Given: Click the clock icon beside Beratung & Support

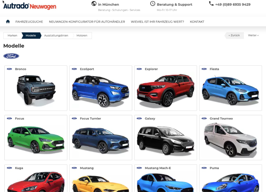Looking at the screenshot, I should click(x=153, y=4).
